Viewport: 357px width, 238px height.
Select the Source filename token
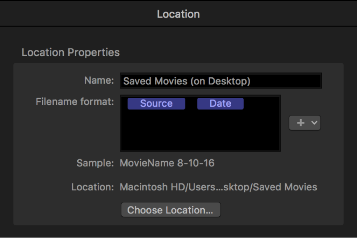[x=156, y=104]
